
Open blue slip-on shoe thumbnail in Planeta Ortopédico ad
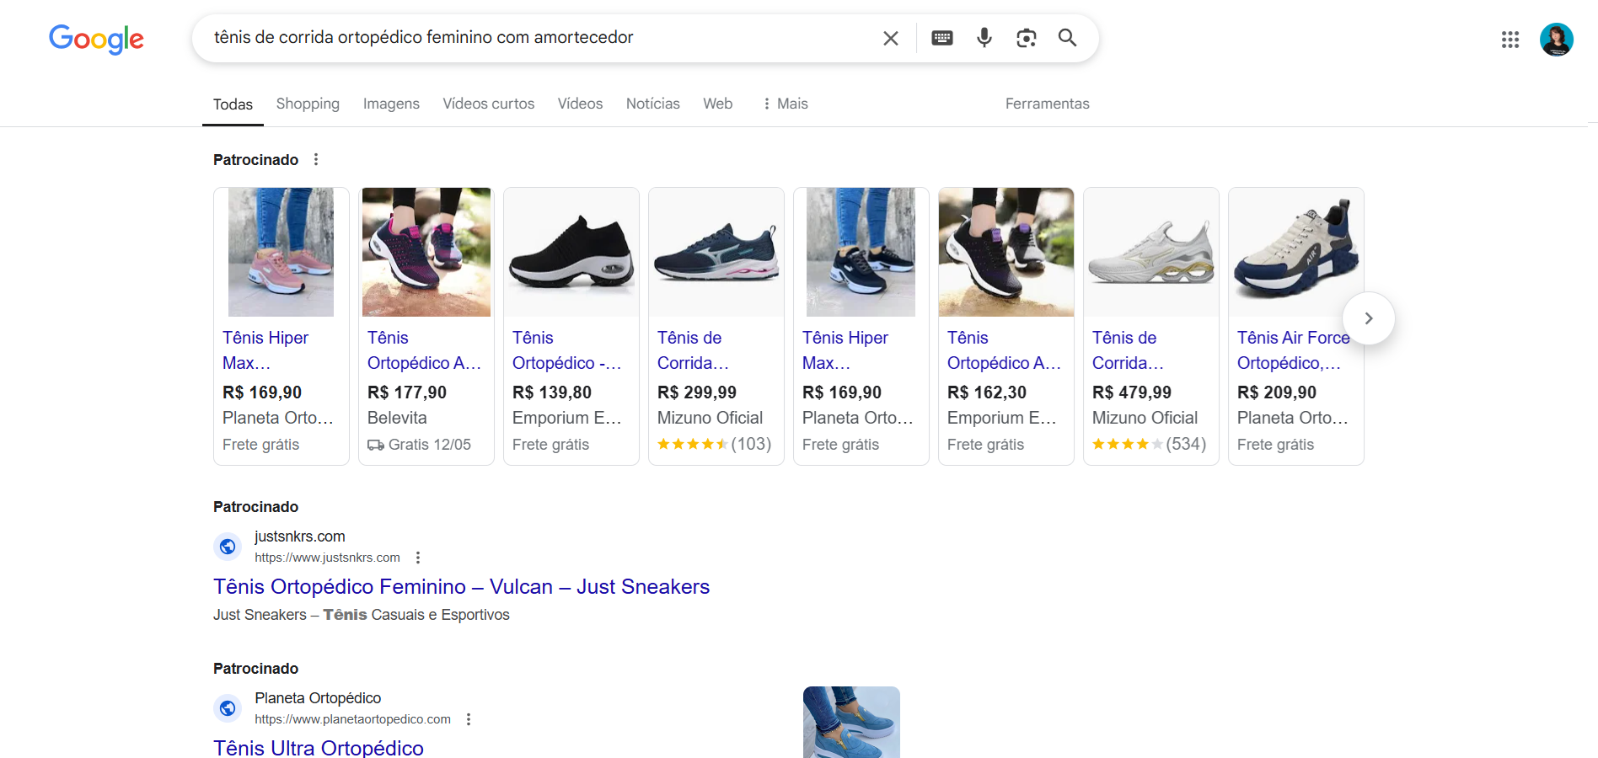pos(851,722)
